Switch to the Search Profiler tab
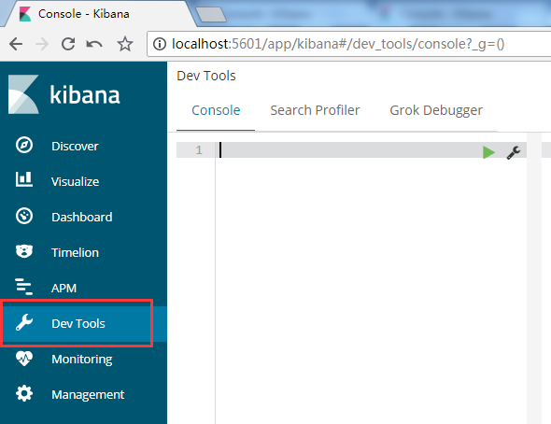551x424 pixels. click(315, 110)
